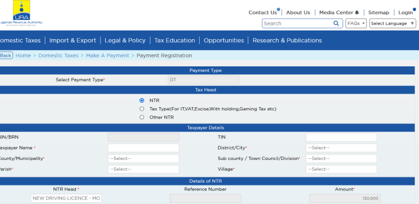Open the FAQs dropdown
The image size is (419, 204).
(356, 23)
